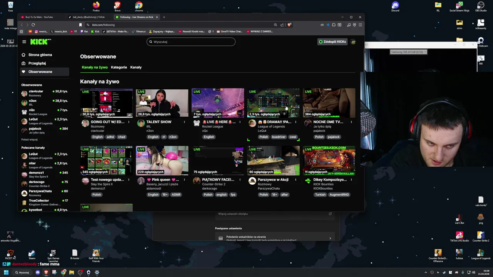Viewport: 493px width, 277px height.
Task: Open the Brave main menu
Action: [x=360, y=25]
